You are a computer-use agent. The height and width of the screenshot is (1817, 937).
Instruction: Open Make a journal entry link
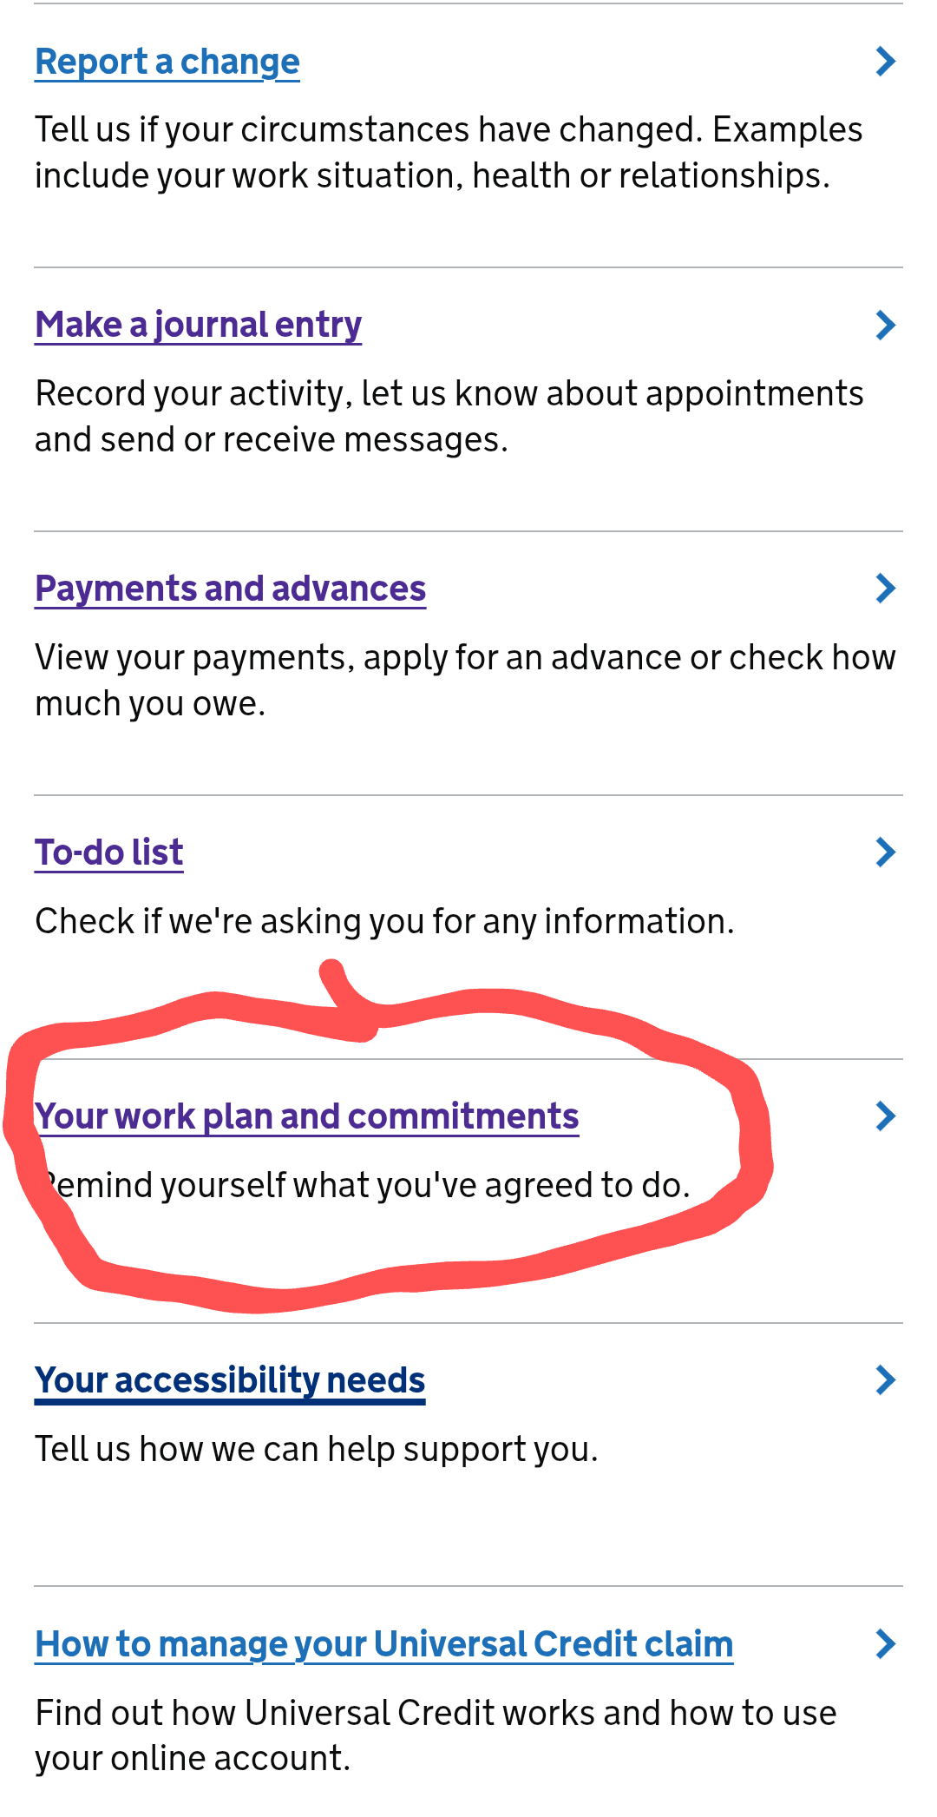point(198,326)
